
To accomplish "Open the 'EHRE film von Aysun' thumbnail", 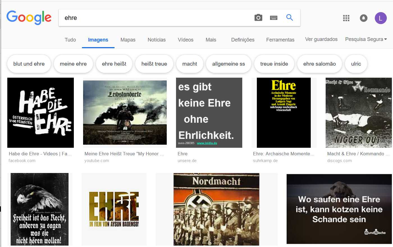I will tap(114, 209).
